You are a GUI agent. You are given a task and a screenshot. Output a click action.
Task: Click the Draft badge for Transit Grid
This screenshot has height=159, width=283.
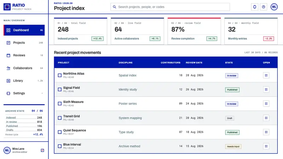230,118
